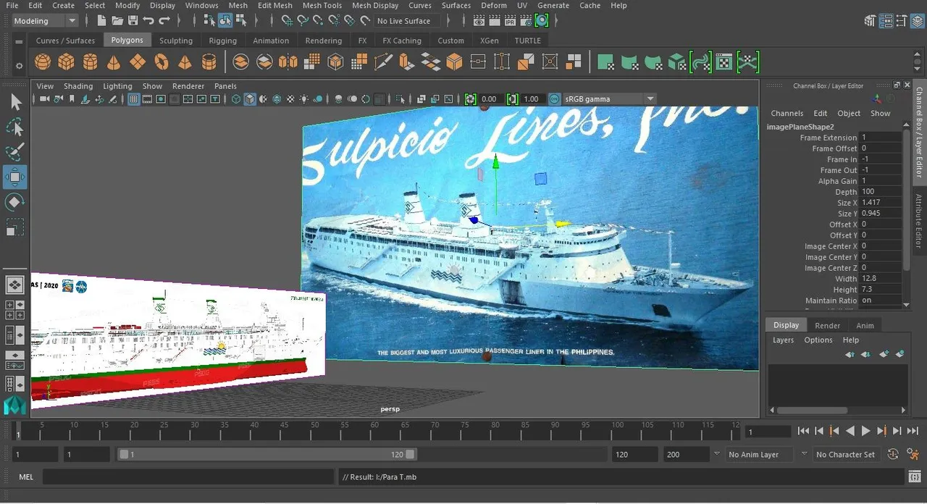Screen dimensions: 927x504
Task: Activate the Rotate tool
Action: pyautogui.click(x=14, y=202)
